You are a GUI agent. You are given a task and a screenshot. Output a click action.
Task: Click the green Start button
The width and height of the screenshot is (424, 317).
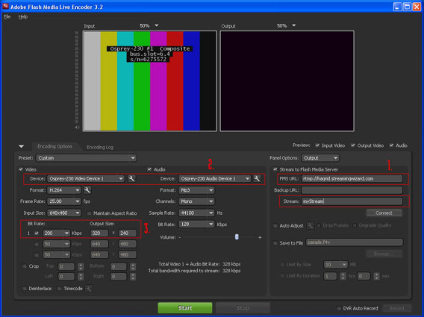point(185,308)
